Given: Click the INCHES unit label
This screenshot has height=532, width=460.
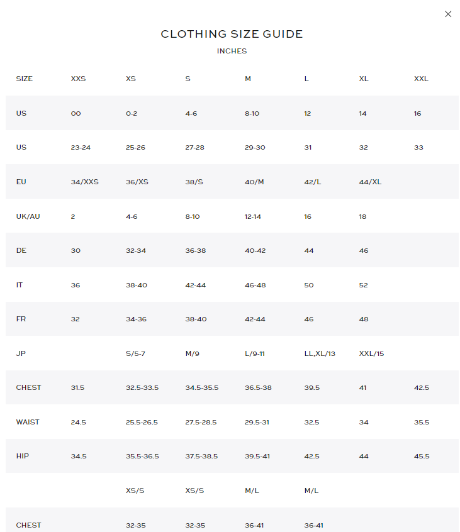Looking at the screenshot, I should [232, 52].
